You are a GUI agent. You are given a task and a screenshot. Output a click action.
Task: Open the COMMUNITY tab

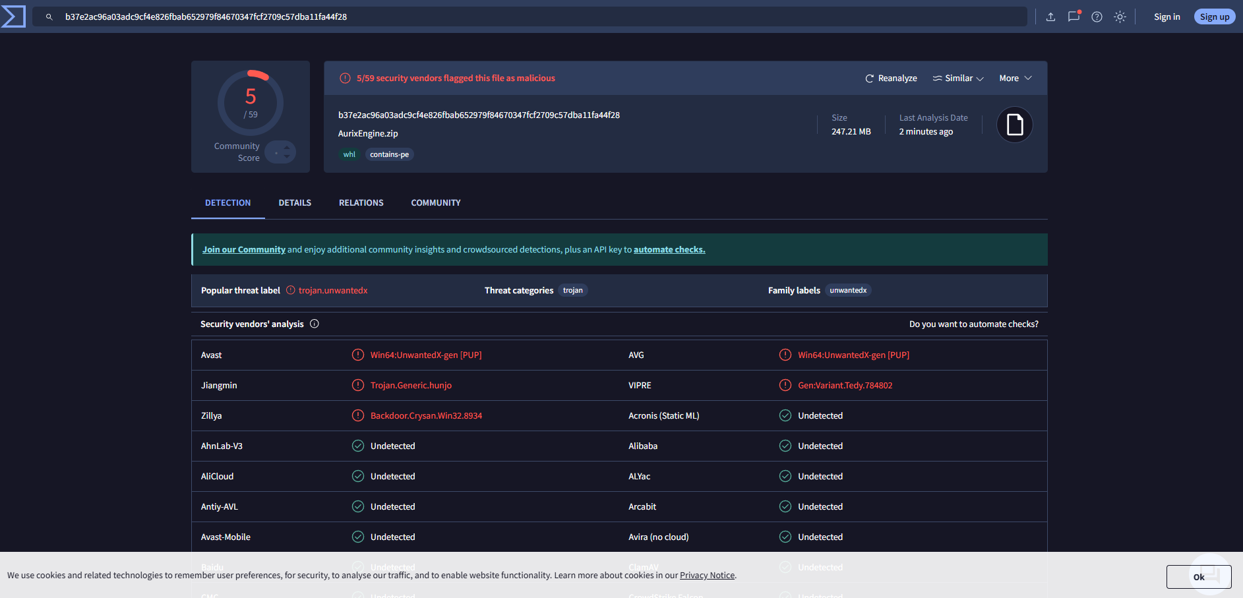coord(436,202)
